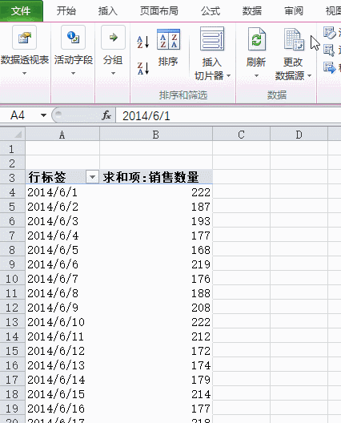Click the 更改数据源 icon
341x423 pixels.
294,39
